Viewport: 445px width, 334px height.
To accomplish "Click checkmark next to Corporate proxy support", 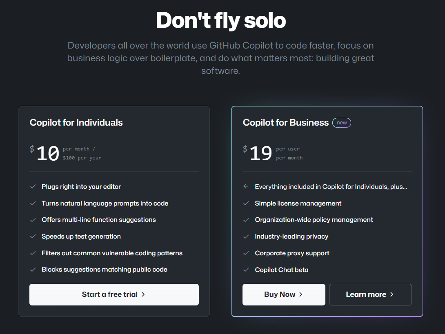I will point(246,253).
